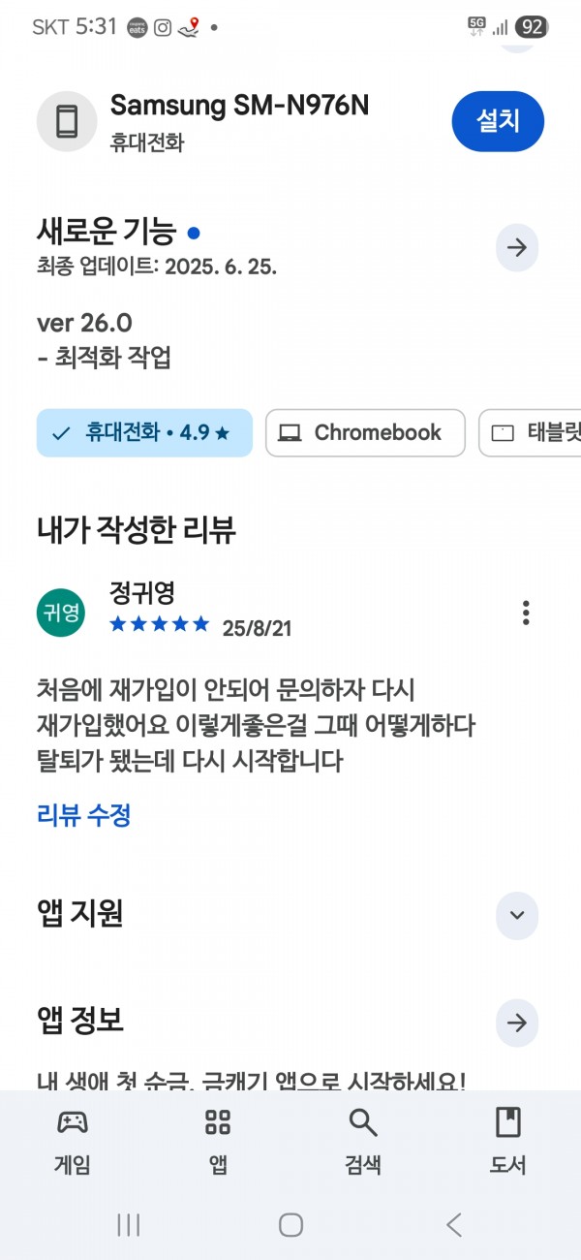Tap the 귀영 profile avatar
This screenshot has width=581, height=1260.
coord(61,613)
